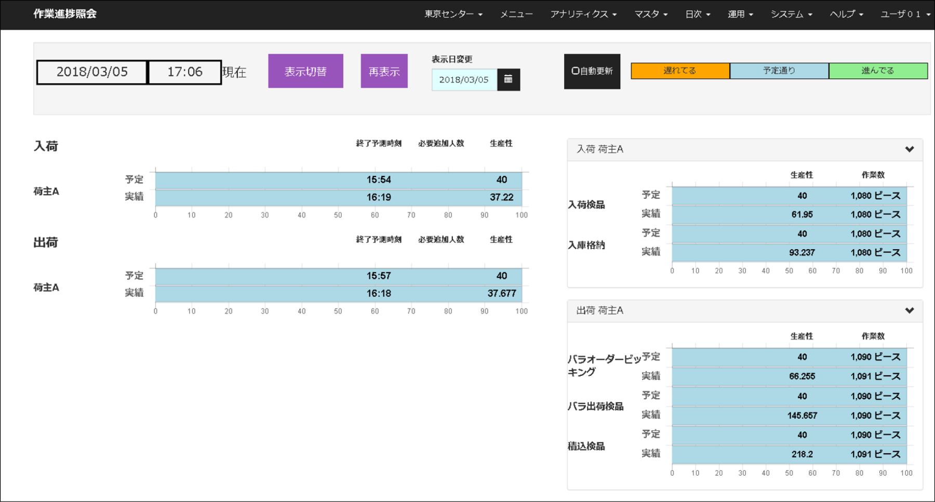Open the システム menu
This screenshot has width=935, height=502.
791,14
